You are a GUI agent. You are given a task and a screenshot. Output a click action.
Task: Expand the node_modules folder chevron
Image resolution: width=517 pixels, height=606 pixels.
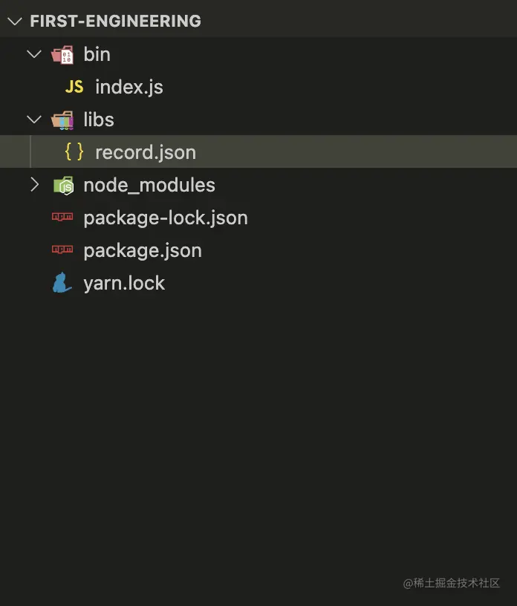tap(35, 185)
